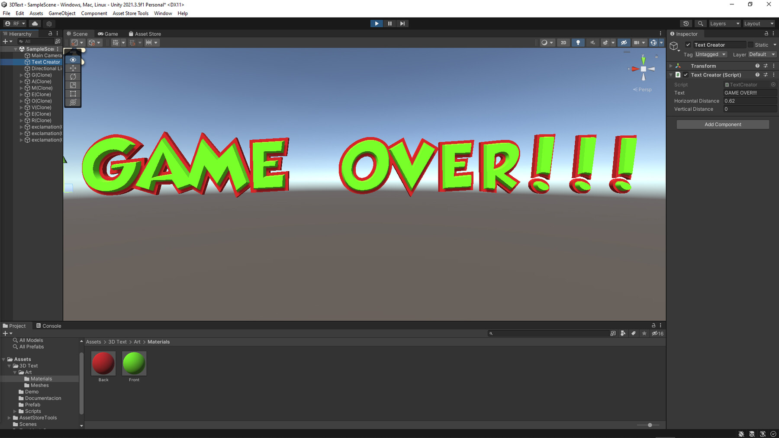Screen dimensions: 779x438
Task: Open the search window via the magnifier icon
Action: coord(700,23)
